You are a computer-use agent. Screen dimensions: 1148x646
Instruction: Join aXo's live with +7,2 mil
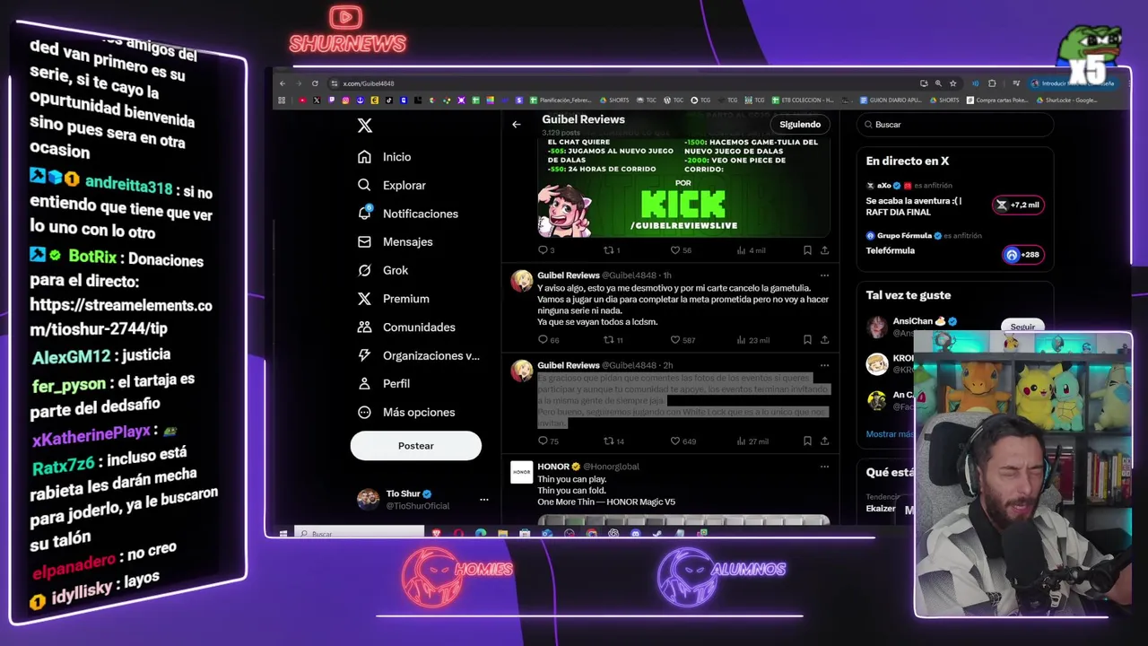pos(1017,205)
